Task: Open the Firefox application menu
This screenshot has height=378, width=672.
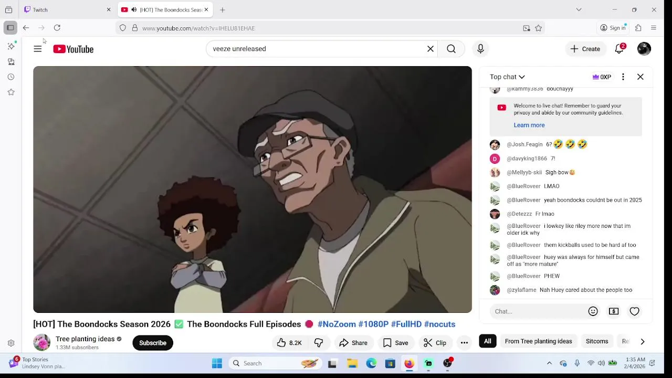Action: pos(654,28)
